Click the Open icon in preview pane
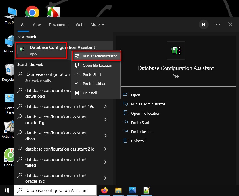239x196 pixels. pyautogui.click(x=125, y=95)
